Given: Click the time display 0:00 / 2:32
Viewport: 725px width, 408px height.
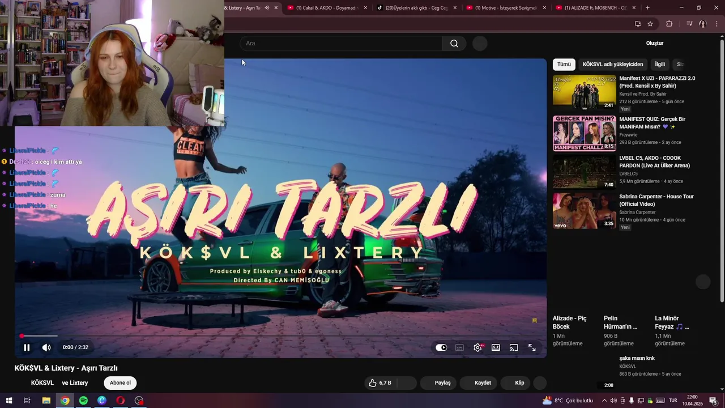Looking at the screenshot, I should pos(75,347).
